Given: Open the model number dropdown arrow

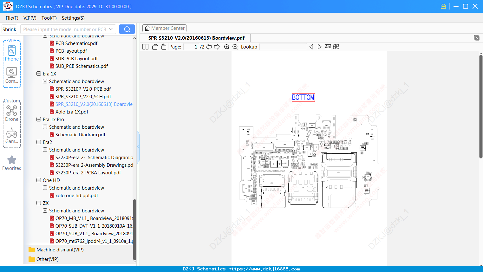Looking at the screenshot, I should point(111,29).
